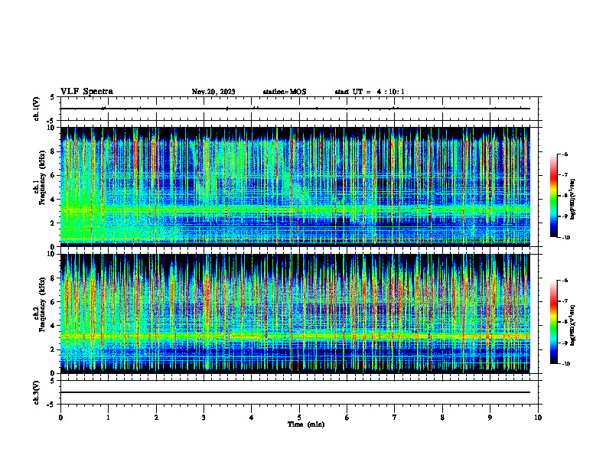606x468 pixels.
Task: Click the ch.1 color bar label "-6"
Action: 565,154
